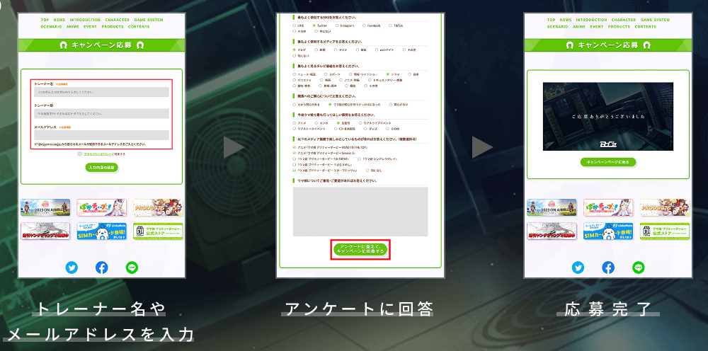Open CHARACTER in the left screenshot's navigation
This screenshot has height=351, width=708.
click(118, 20)
